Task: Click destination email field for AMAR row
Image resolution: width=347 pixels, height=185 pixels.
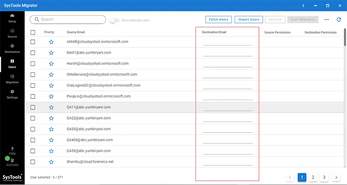Action: point(228,42)
